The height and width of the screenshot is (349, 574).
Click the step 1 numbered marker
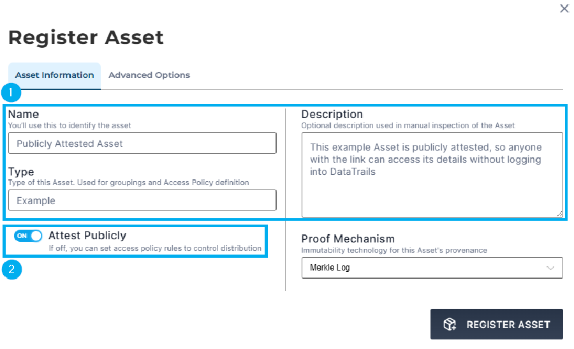point(11,93)
